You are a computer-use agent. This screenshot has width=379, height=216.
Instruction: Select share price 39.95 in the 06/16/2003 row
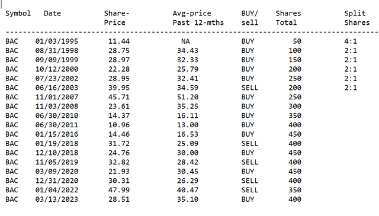pyautogui.click(x=118, y=88)
